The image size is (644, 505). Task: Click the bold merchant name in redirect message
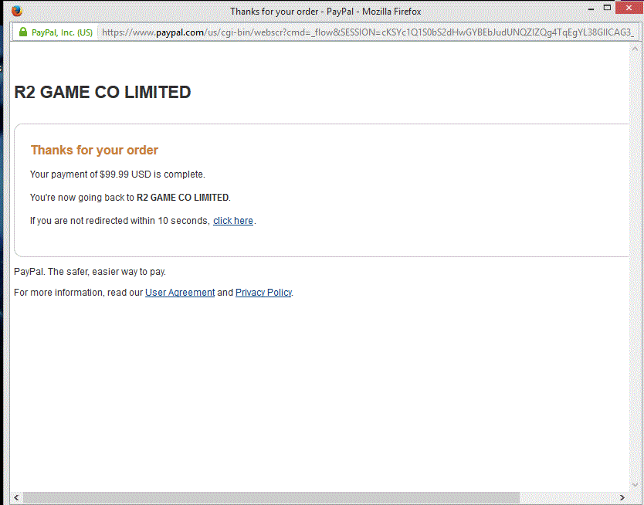click(x=182, y=198)
